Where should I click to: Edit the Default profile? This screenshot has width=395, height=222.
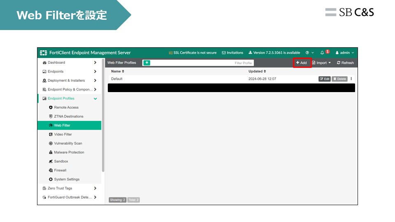(x=325, y=79)
